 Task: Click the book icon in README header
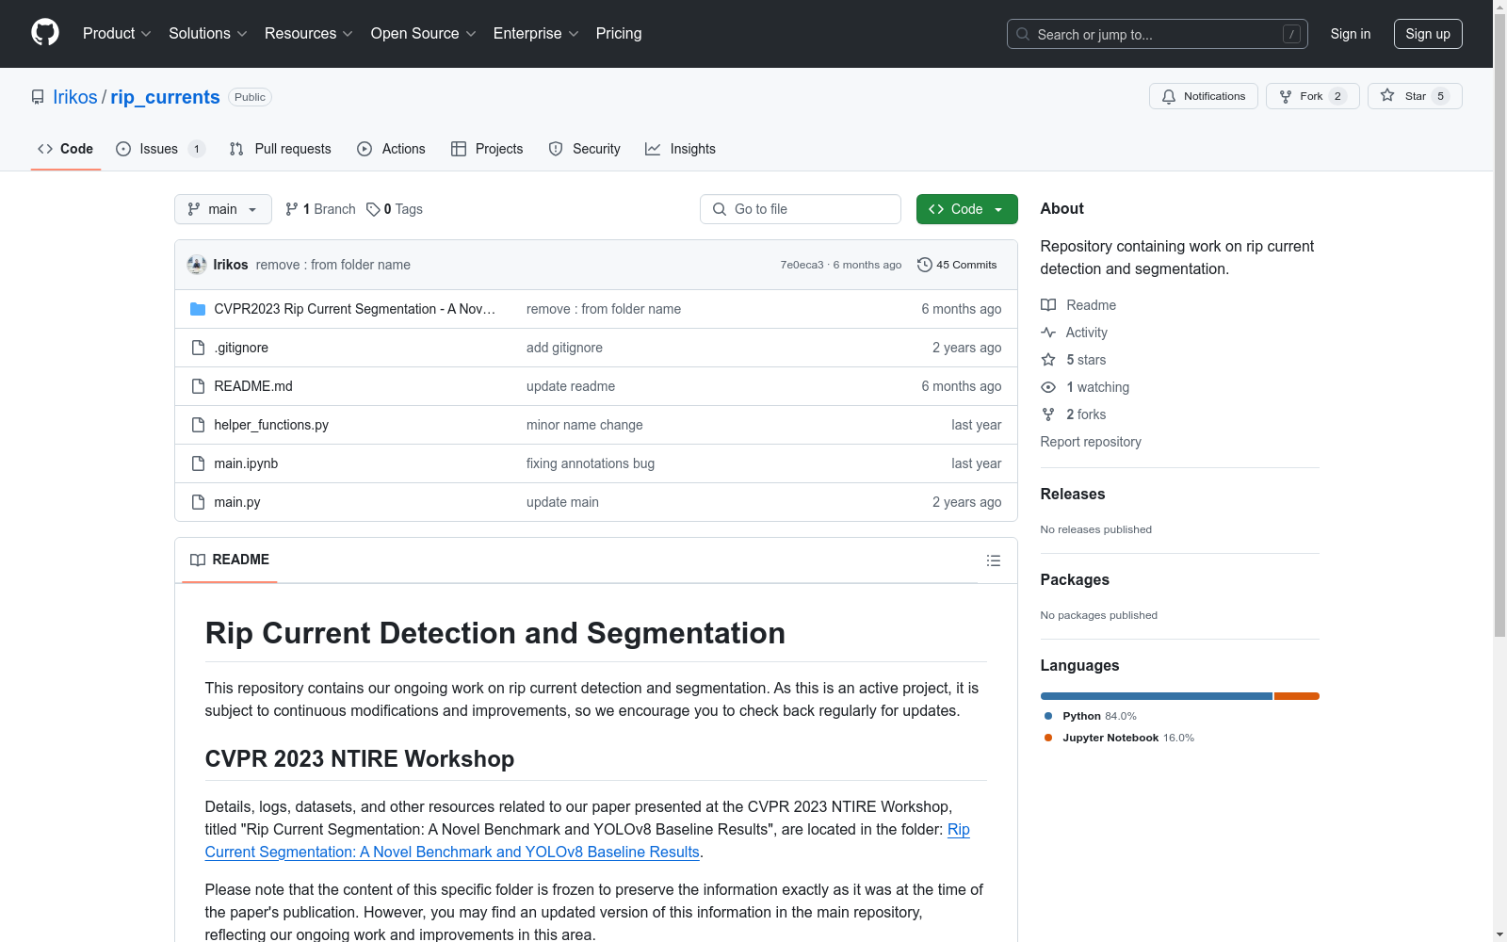[x=198, y=560]
